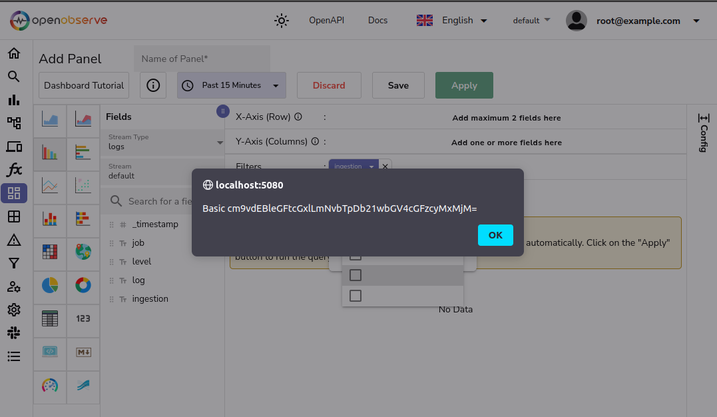Choose the markdown panel type
The image size is (717, 417).
[x=83, y=353]
